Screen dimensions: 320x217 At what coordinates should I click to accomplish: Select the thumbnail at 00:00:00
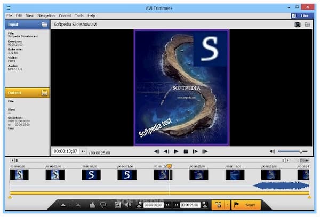pos(19,175)
